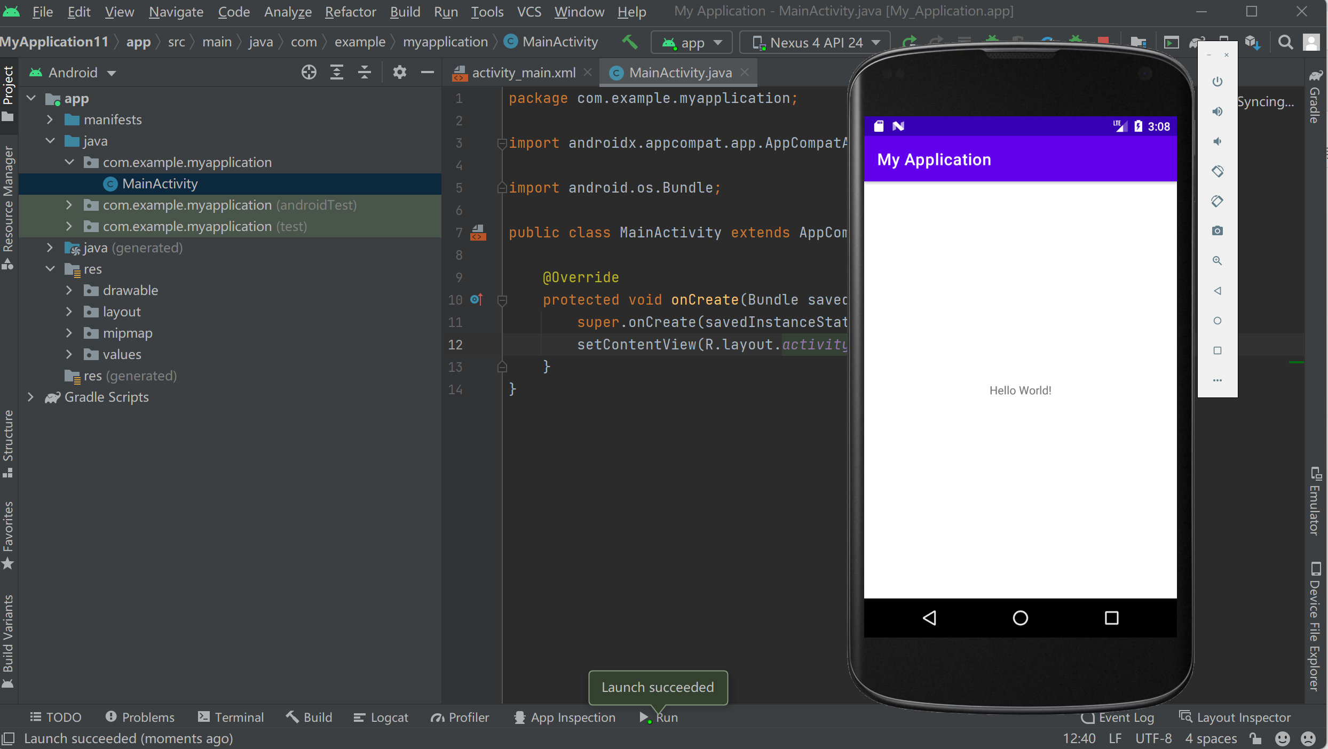Open the Terminal tool window
This screenshot has width=1328, height=749.
[231, 717]
